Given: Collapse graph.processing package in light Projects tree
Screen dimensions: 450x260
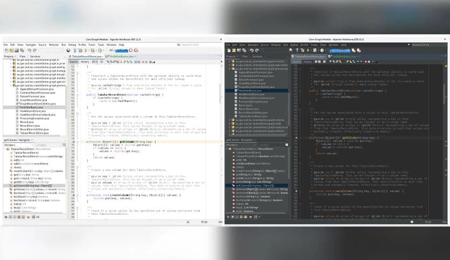Looking at the screenshot, I should [11, 85].
